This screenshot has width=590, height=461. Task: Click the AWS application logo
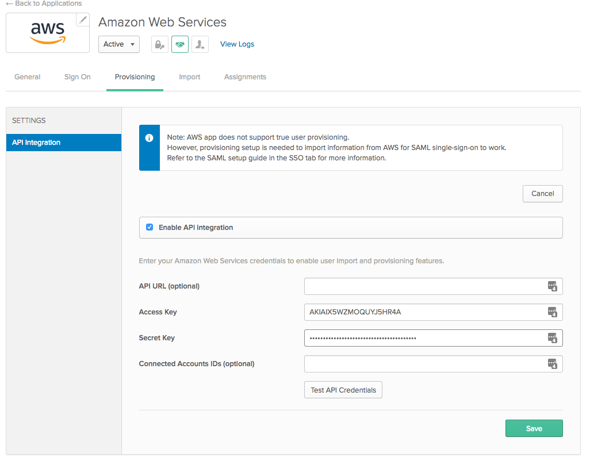click(48, 33)
